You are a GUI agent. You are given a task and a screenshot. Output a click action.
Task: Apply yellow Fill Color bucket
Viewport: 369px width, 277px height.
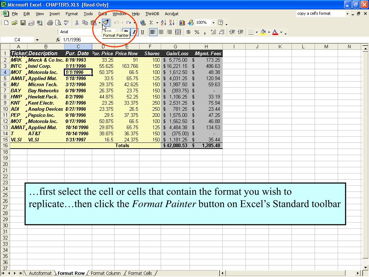[263, 32]
